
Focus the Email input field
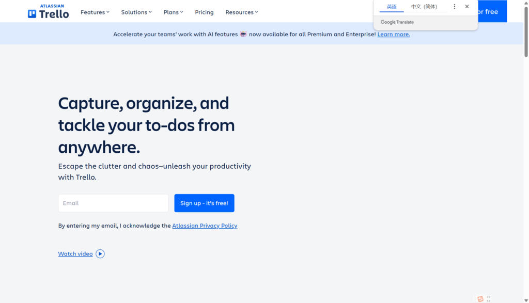(113, 203)
